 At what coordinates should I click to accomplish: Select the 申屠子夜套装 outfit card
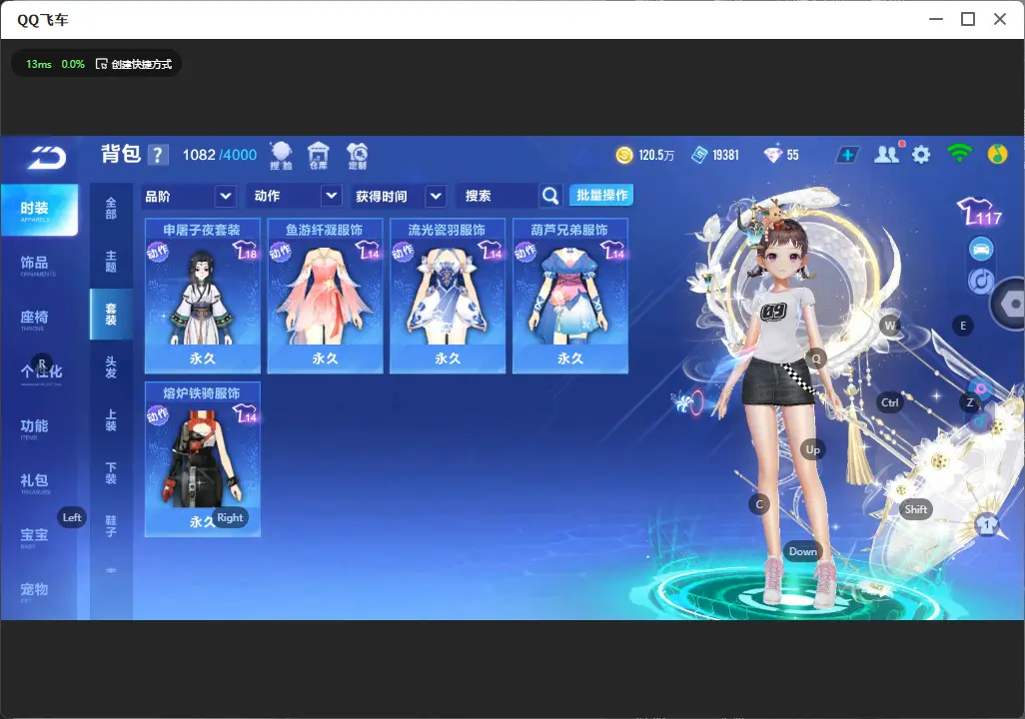[x=203, y=297]
